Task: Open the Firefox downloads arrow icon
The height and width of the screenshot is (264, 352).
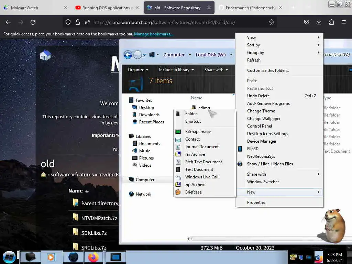Action: pyautogui.click(x=319, y=22)
